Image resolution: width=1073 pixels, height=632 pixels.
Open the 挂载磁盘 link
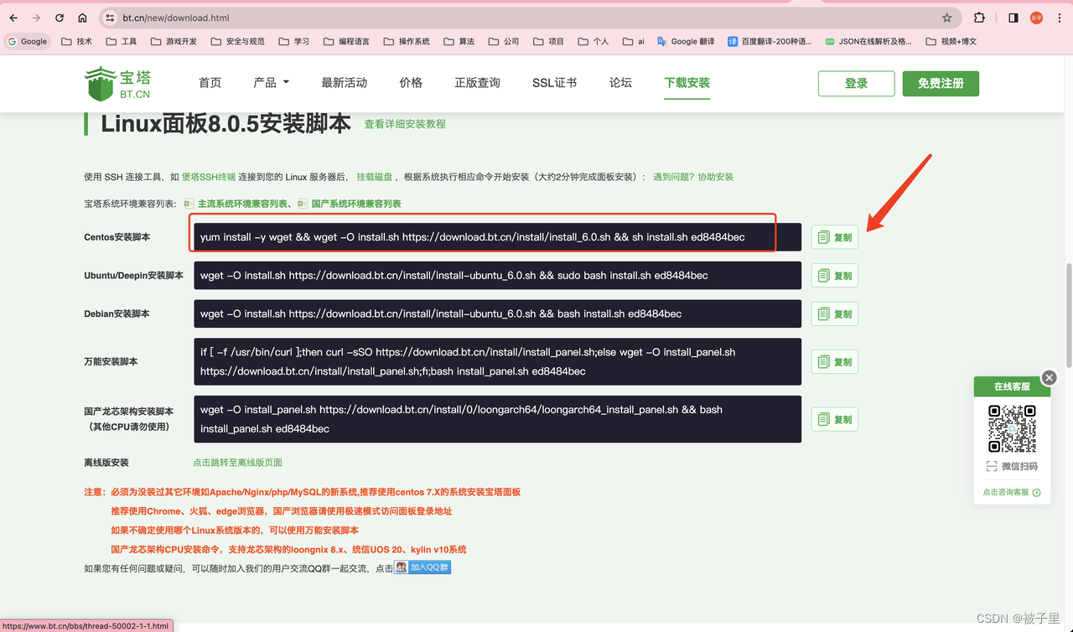point(374,177)
